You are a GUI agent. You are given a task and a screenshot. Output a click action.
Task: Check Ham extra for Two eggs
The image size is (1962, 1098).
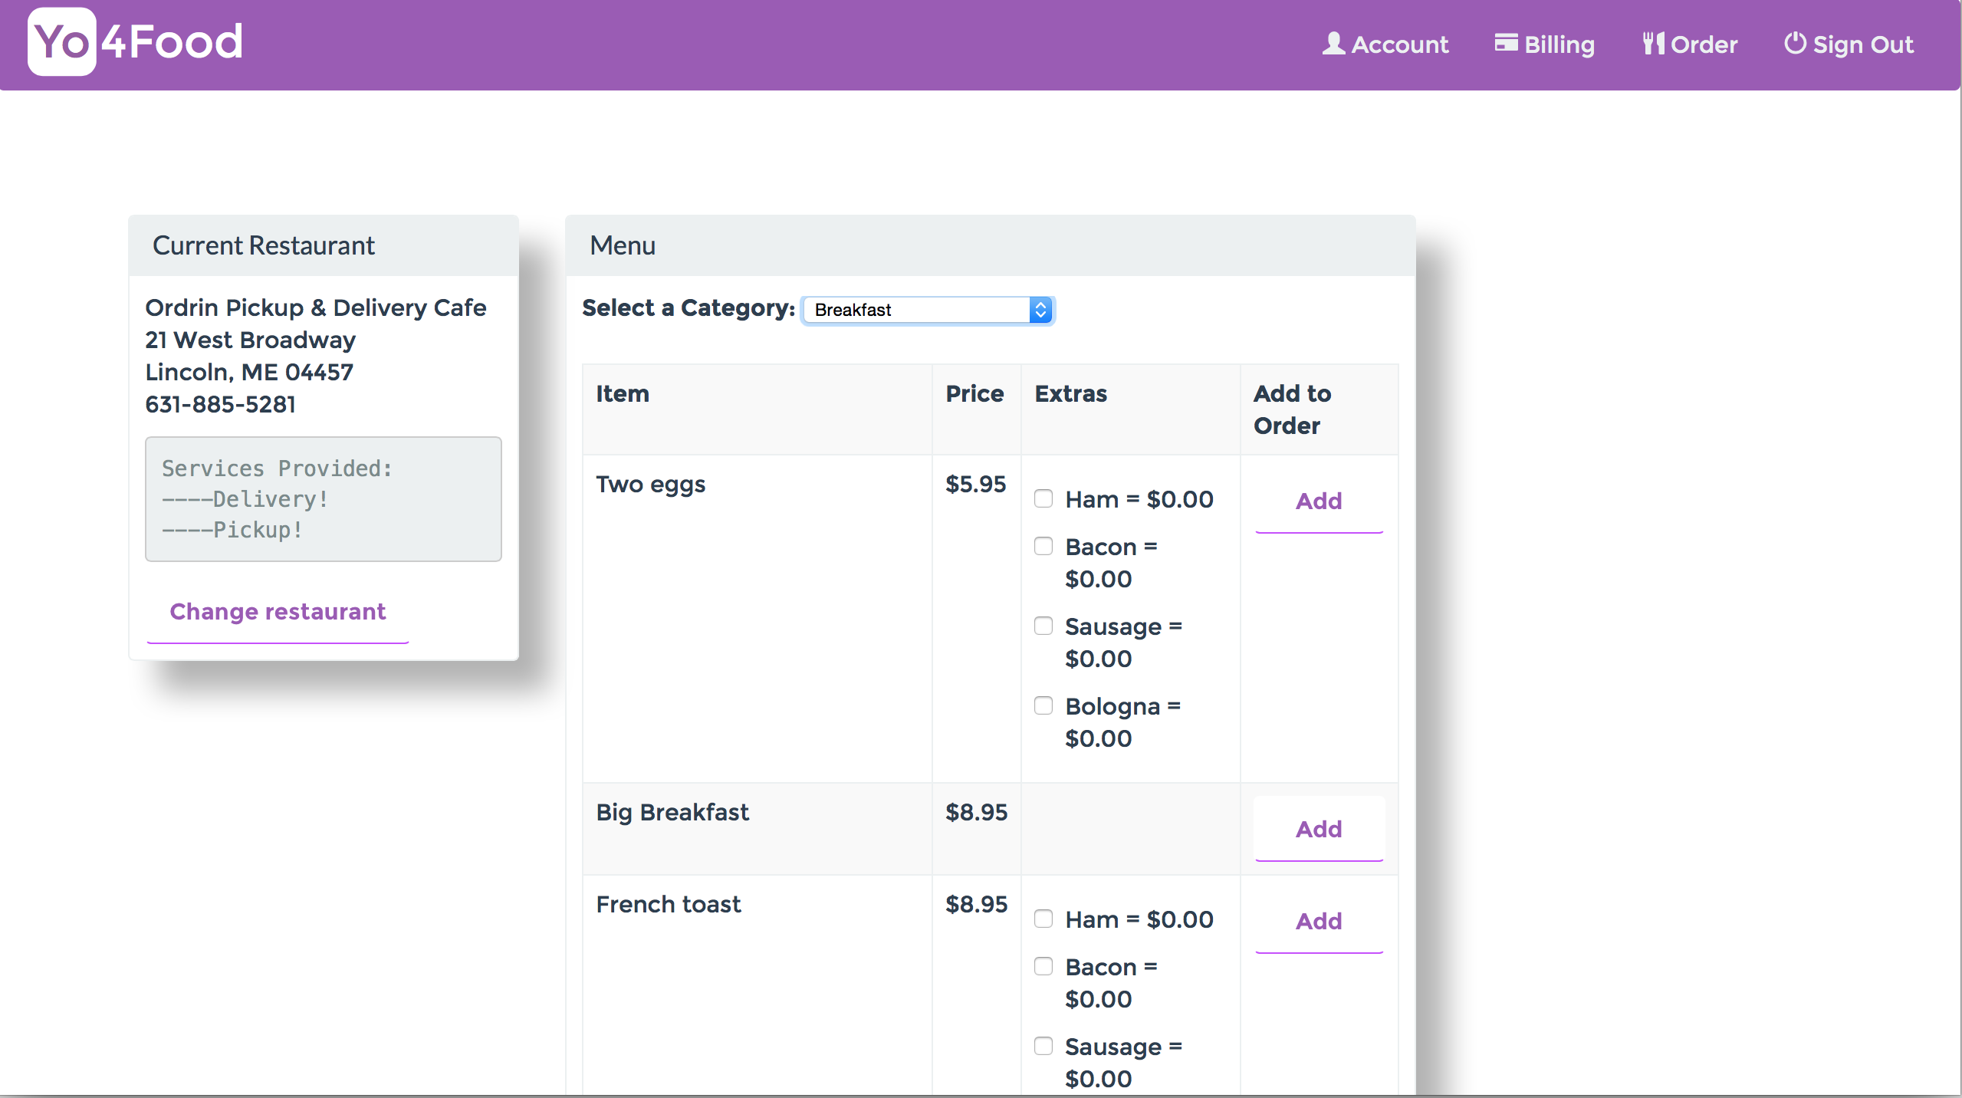(x=1043, y=499)
